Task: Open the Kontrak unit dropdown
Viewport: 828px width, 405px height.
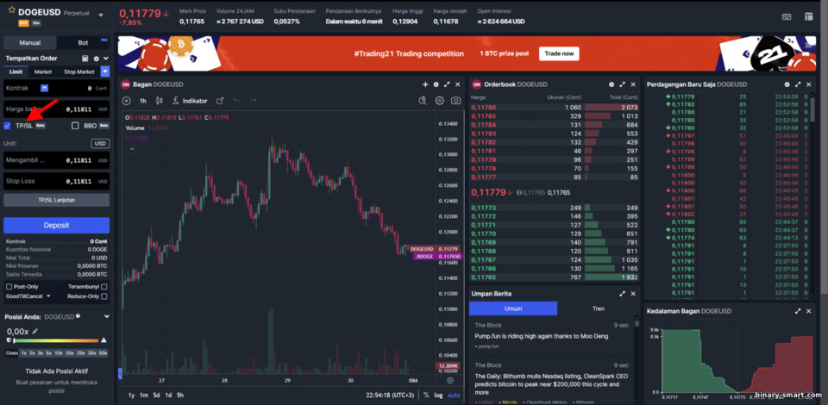Action: pyautogui.click(x=44, y=88)
